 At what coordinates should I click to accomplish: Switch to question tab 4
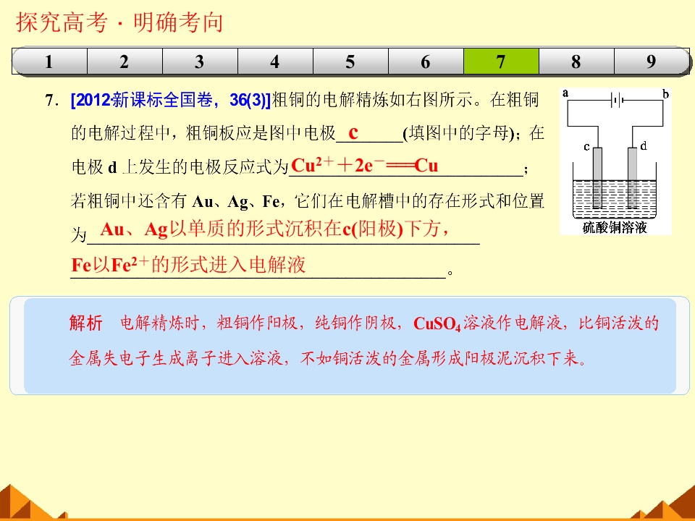pos(275,61)
